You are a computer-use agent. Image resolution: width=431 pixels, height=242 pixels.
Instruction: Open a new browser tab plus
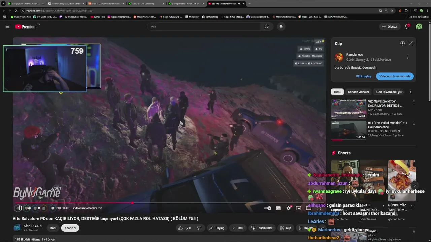pos(249,3)
